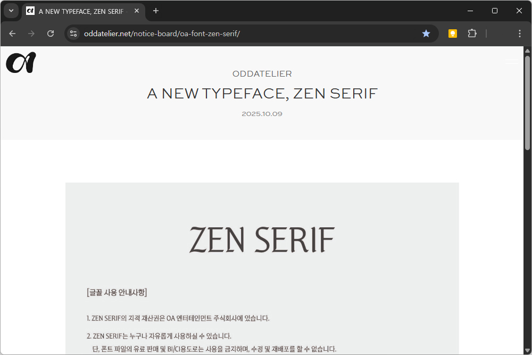Click the bookmark star icon
This screenshot has height=355, width=532.
coord(426,34)
